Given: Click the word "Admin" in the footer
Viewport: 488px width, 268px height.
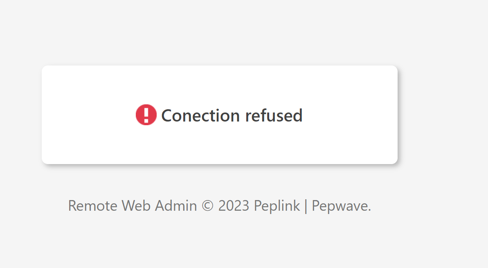Looking at the screenshot, I should (175, 205).
